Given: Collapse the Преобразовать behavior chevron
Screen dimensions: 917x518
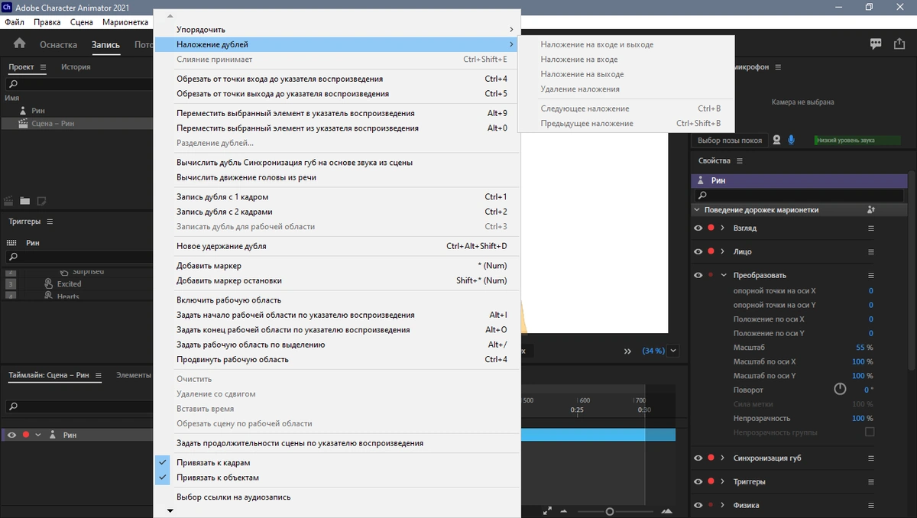Looking at the screenshot, I should (x=723, y=275).
